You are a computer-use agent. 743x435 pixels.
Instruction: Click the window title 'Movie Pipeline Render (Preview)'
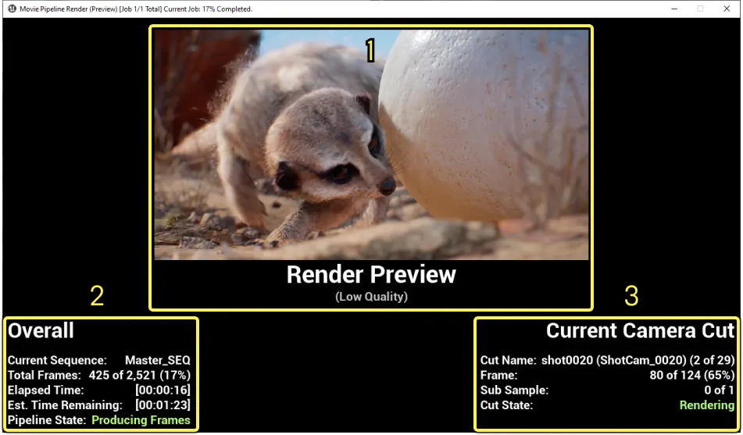click(68, 9)
